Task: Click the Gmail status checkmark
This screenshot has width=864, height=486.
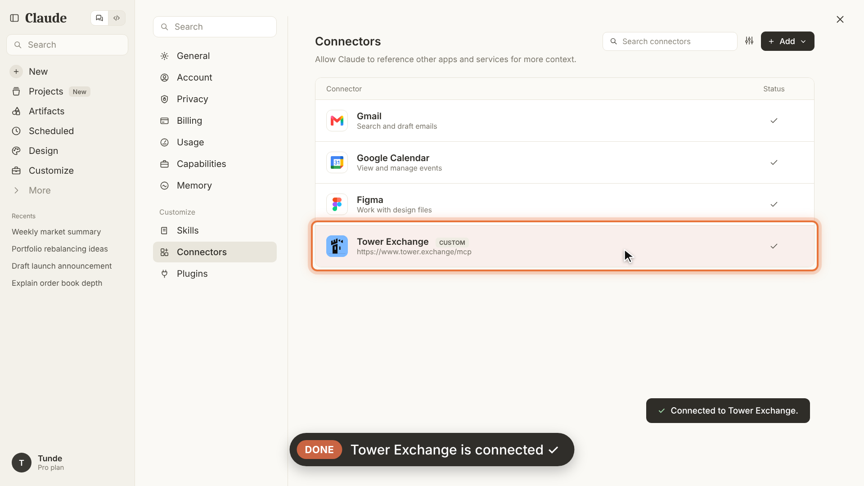Action: tap(774, 121)
